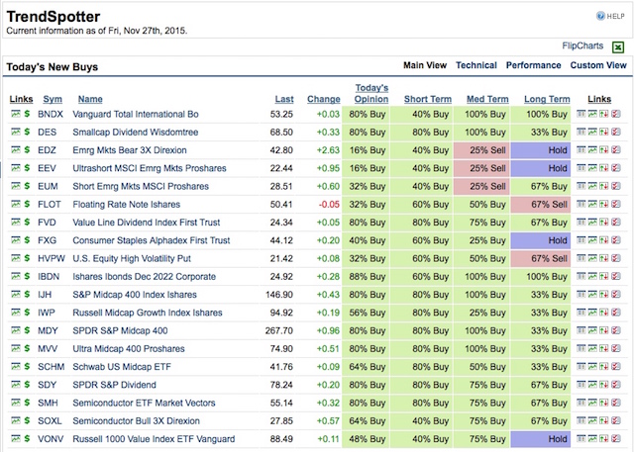Click the +2.63 change value for EDZ
634x452 pixels.
click(328, 150)
